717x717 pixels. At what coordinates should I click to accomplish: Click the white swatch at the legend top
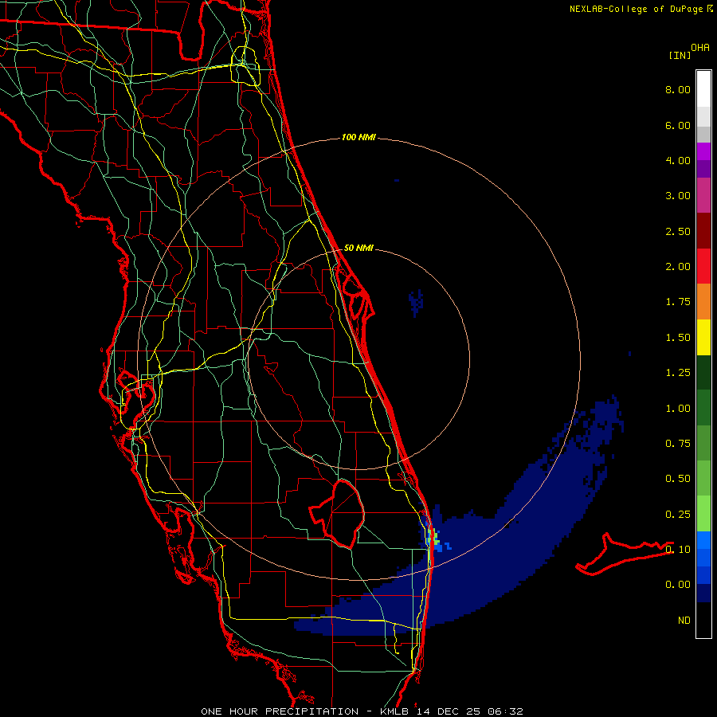click(703, 89)
